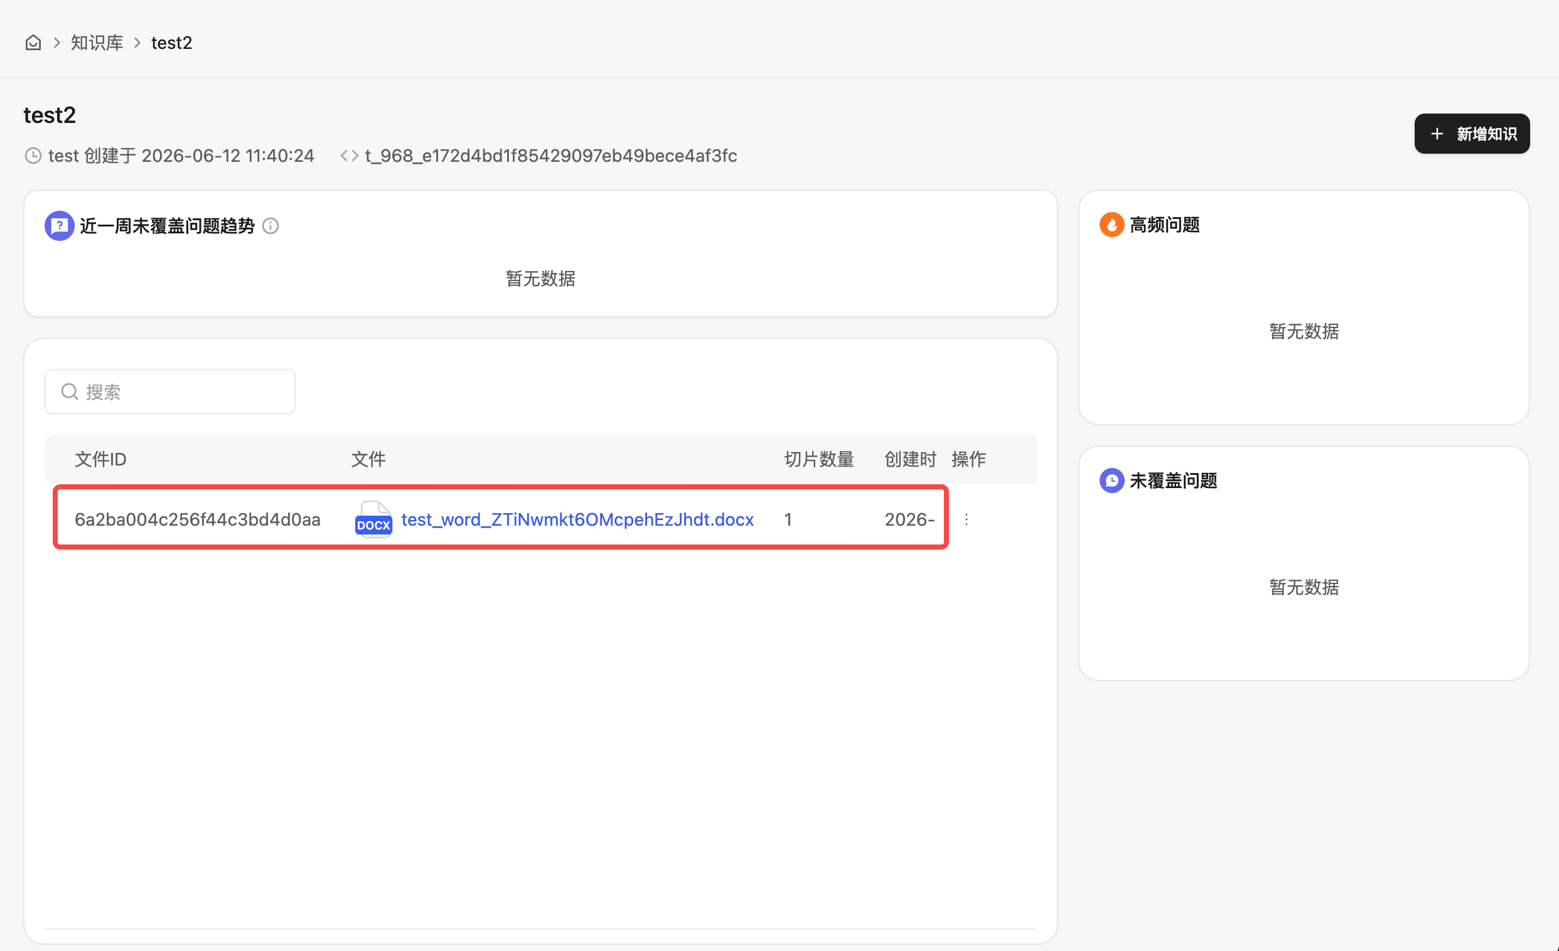Image resolution: width=1559 pixels, height=951 pixels.
Task: Click the 新增知识 button
Action: click(1472, 134)
